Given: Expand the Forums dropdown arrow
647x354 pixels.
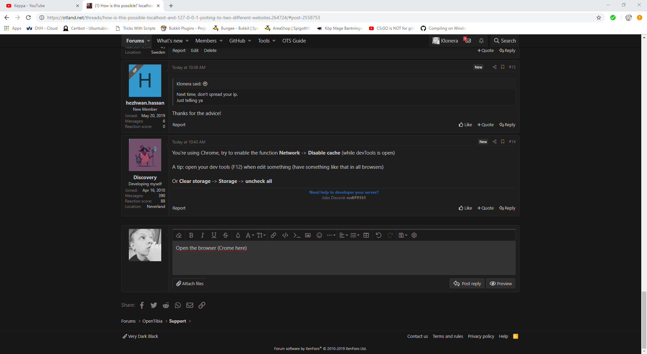Looking at the screenshot, I should coord(149,41).
